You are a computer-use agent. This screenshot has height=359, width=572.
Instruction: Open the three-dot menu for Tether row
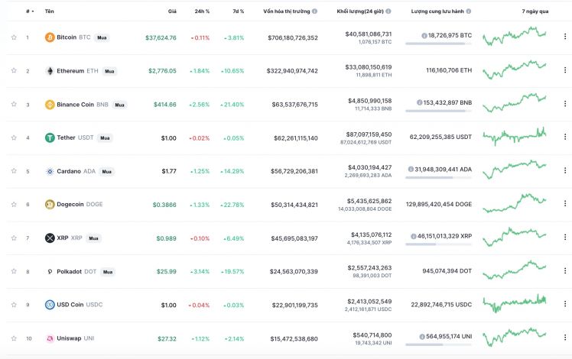pos(565,137)
